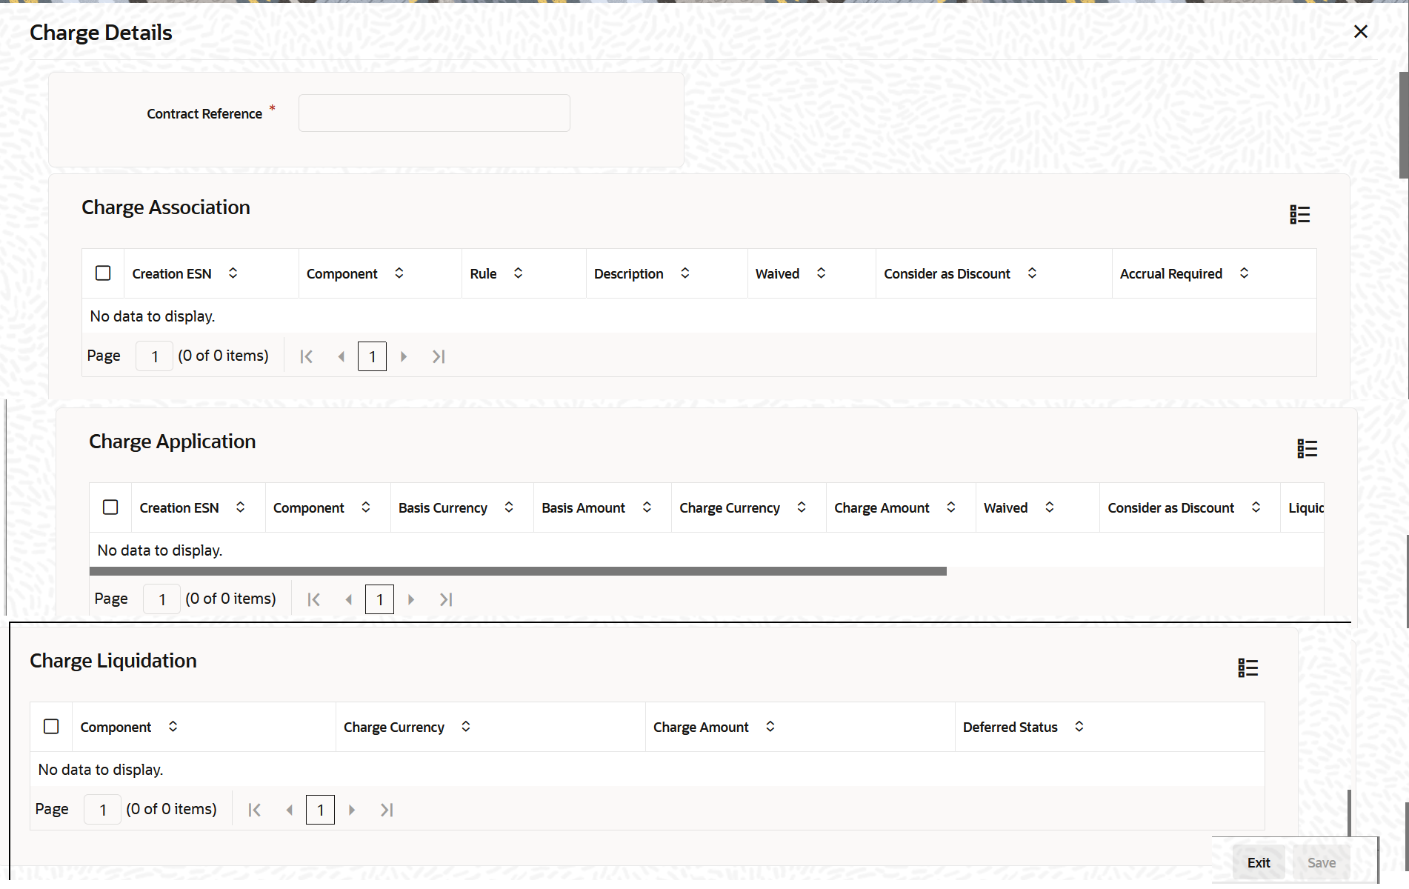1409x889 pixels.
Task: Sort Charge Association by Creation ESN
Action: tap(233, 273)
